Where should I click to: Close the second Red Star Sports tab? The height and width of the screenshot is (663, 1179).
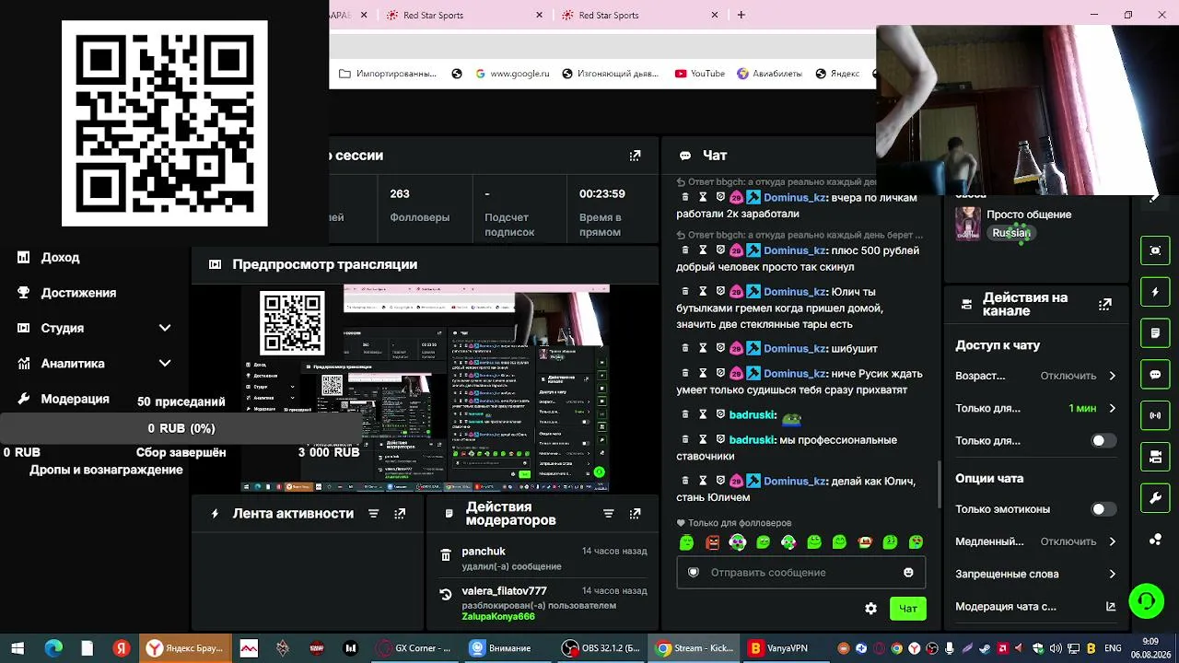715,15
